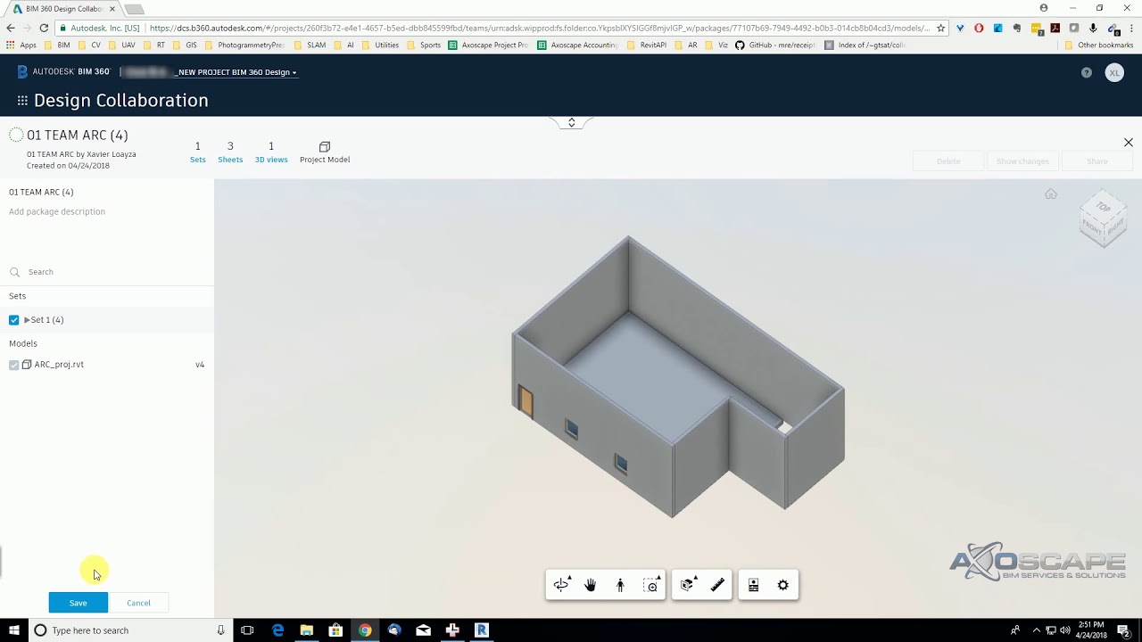
Task: Open the Properties panel icon
Action: 753,585
